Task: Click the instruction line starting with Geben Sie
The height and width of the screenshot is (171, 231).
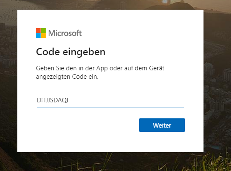Action: point(100,68)
